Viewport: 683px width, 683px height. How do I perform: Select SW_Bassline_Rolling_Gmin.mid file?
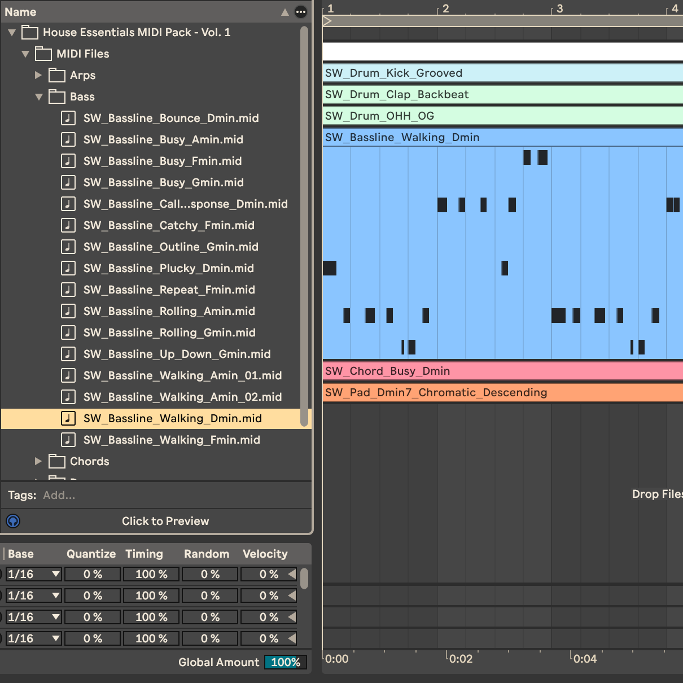[x=169, y=332]
